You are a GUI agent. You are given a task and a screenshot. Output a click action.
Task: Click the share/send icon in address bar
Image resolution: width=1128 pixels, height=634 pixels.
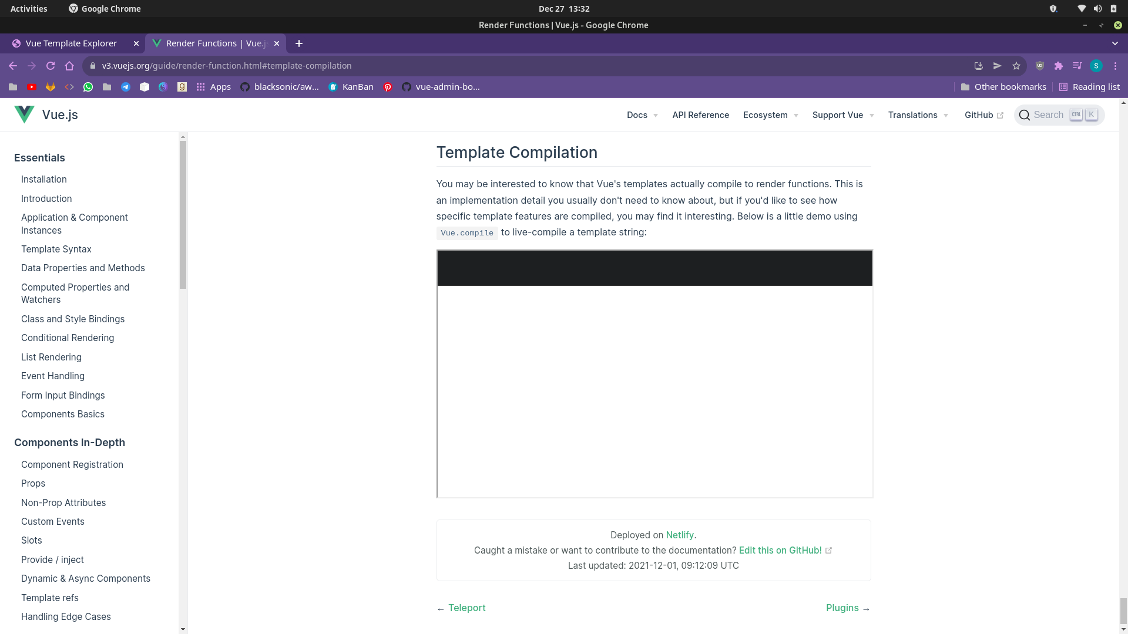(x=998, y=66)
